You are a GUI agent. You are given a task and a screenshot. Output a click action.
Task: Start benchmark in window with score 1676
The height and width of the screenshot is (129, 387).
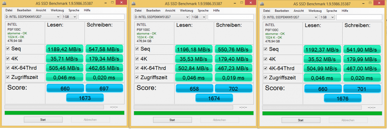pos(301,120)
